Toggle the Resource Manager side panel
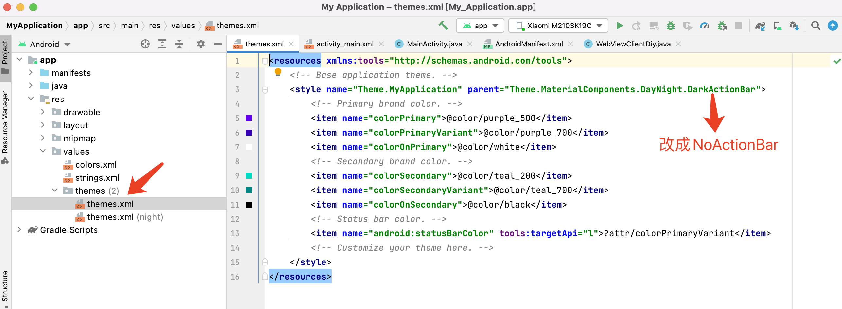 (5, 126)
